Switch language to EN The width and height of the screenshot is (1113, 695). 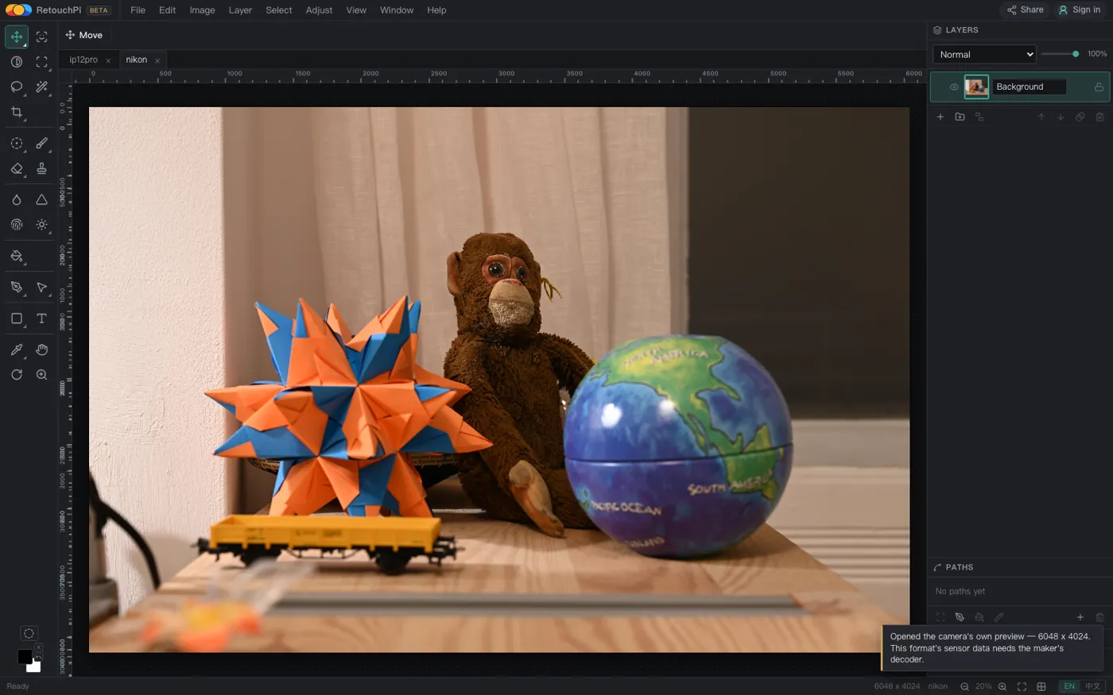[x=1069, y=686]
